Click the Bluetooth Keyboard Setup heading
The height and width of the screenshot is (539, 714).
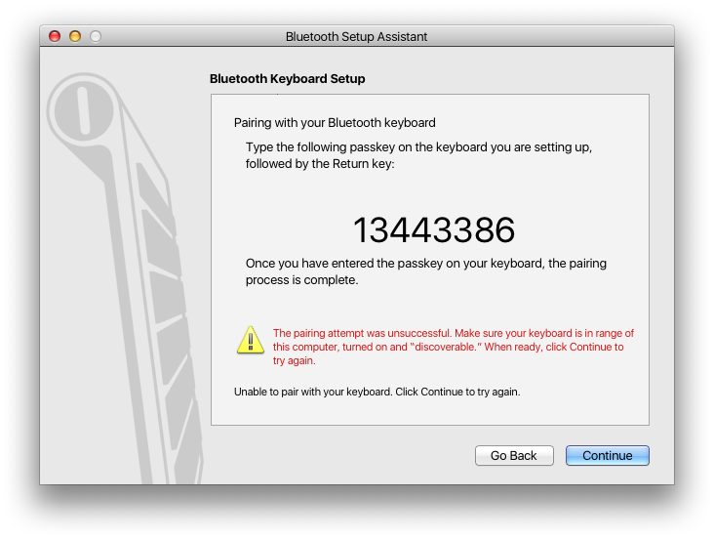[x=287, y=79]
